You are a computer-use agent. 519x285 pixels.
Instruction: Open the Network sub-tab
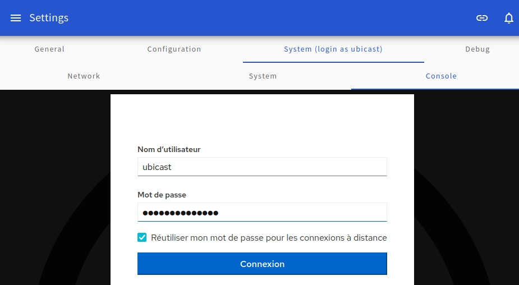click(84, 76)
